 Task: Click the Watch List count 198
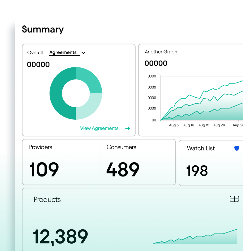click(x=197, y=171)
